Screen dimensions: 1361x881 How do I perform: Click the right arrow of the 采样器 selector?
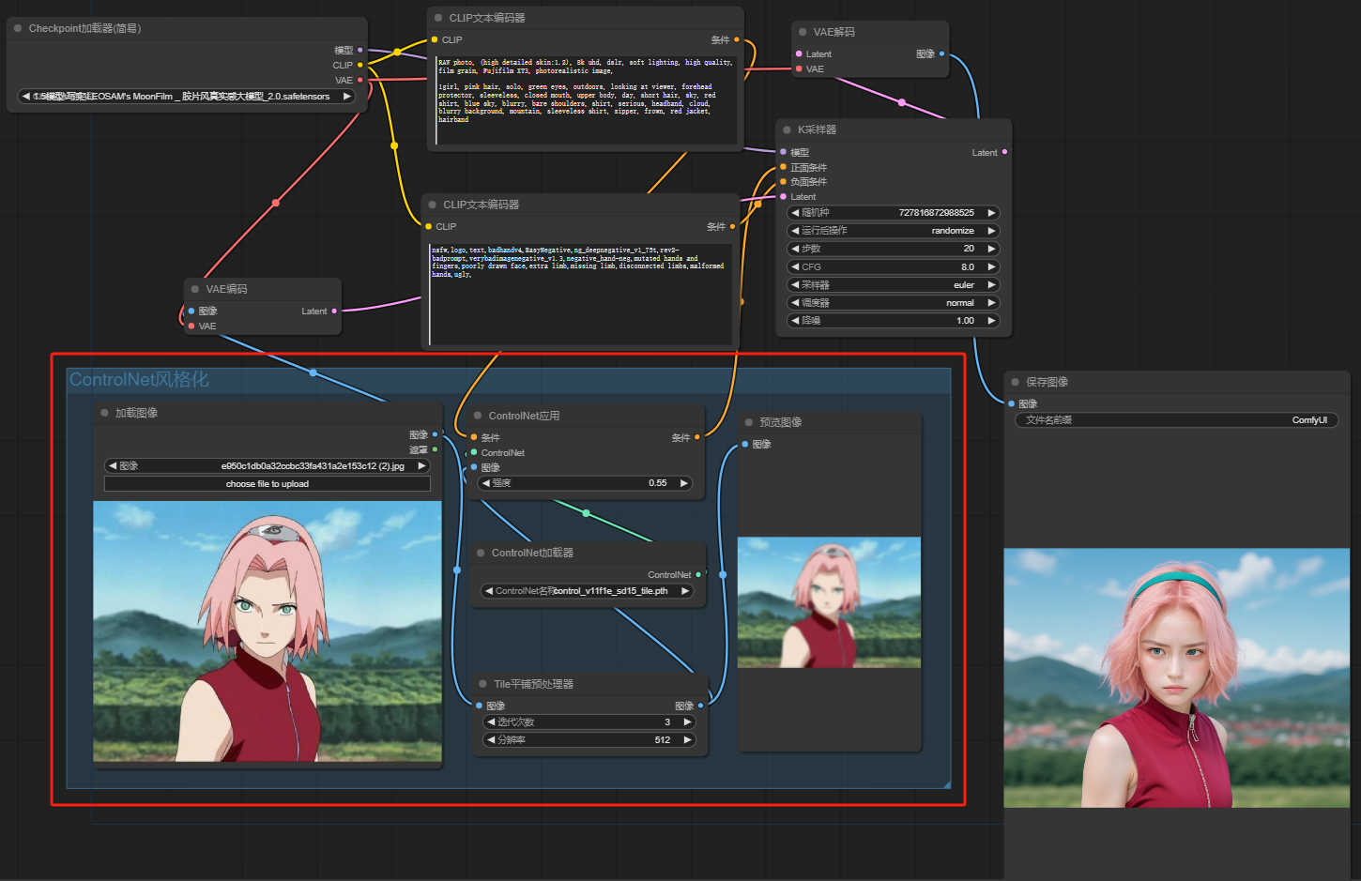(991, 285)
